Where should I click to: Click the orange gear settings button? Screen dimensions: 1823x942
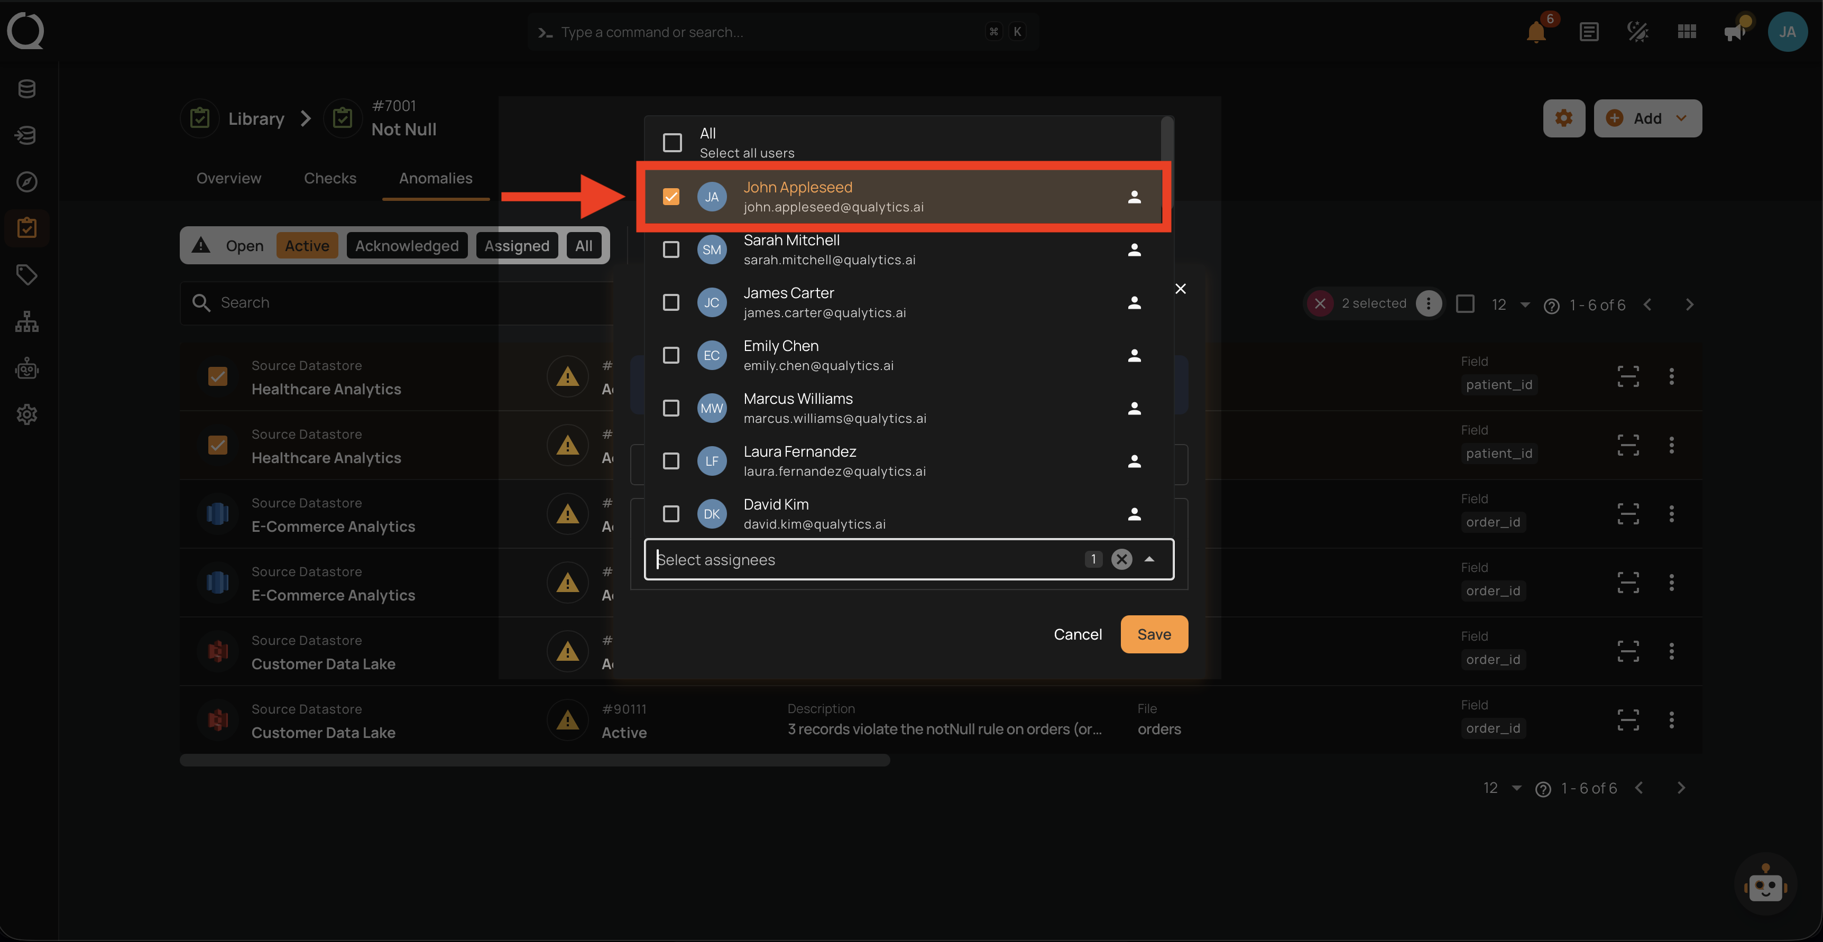point(1563,118)
